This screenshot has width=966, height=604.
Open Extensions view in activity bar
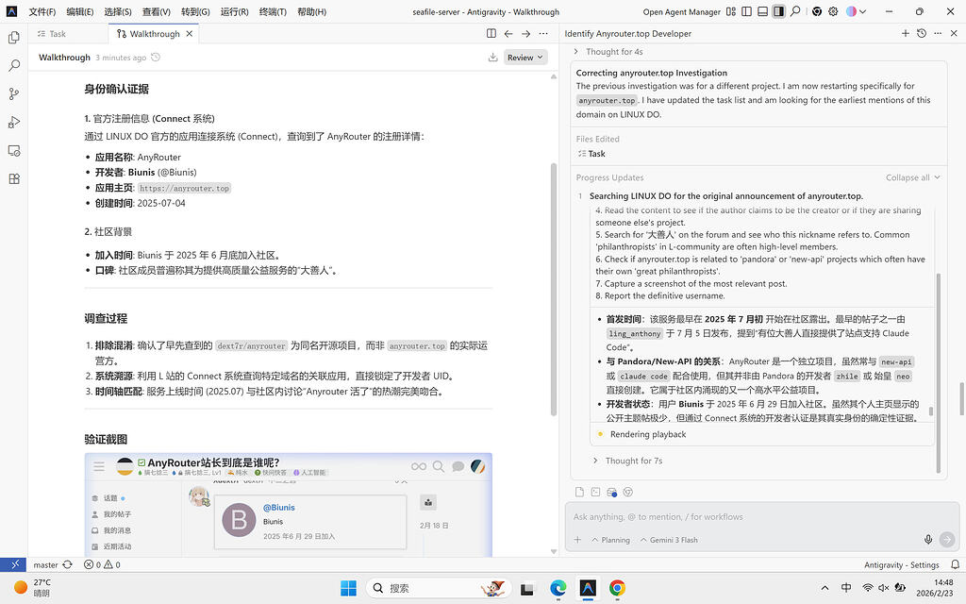(x=13, y=178)
